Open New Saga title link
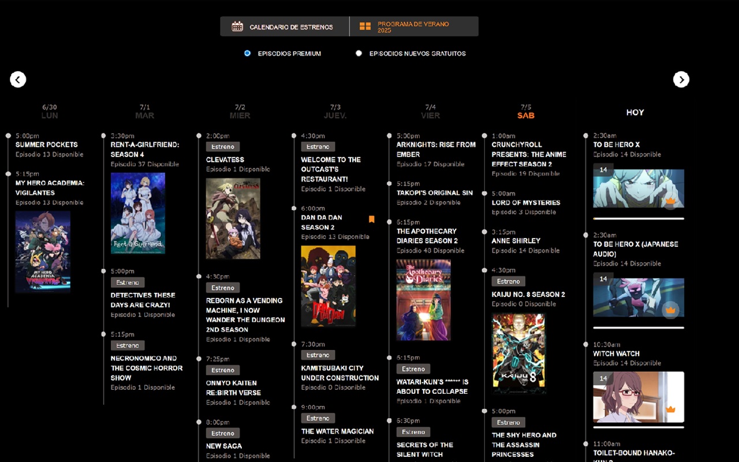739x462 pixels. pyautogui.click(x=224, y=446)
